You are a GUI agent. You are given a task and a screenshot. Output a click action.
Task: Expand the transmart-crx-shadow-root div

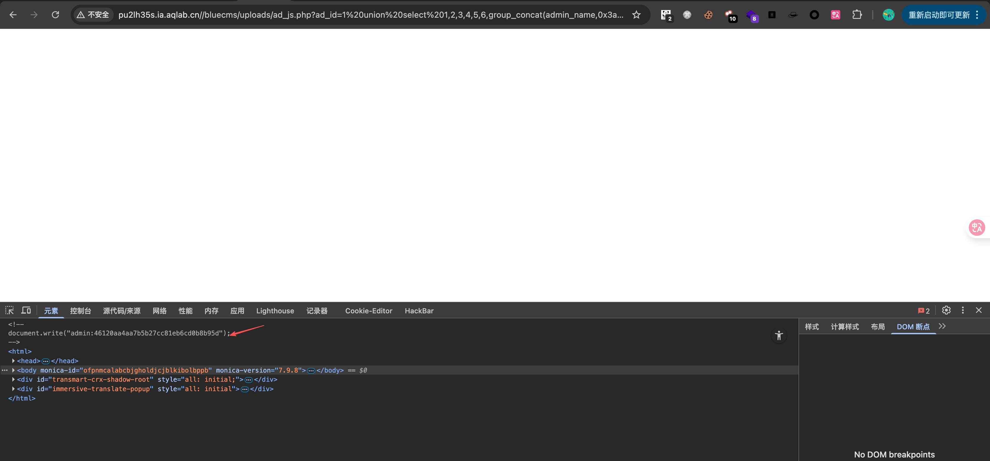(14, 379)
